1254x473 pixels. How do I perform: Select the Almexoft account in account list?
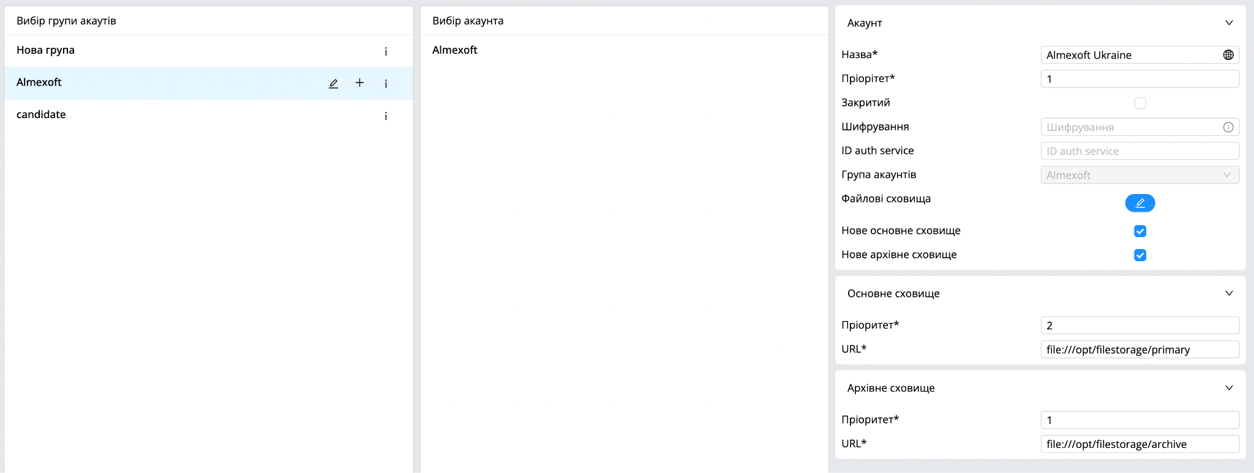click(624, 50)
